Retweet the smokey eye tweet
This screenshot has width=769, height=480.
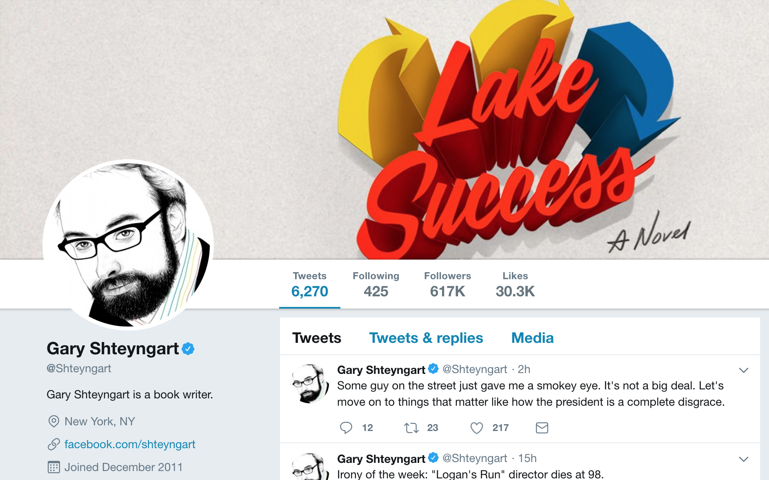coord(411,428)
